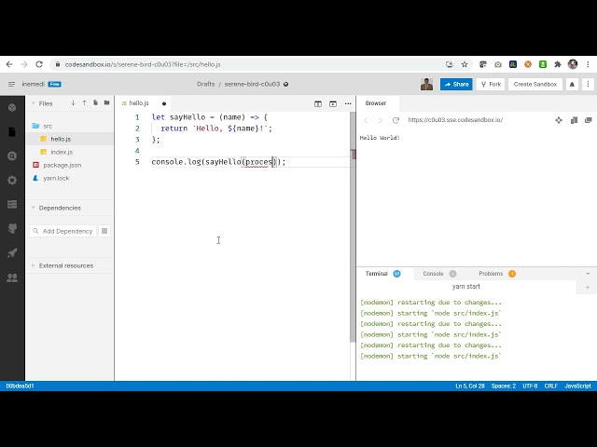597x447 pixels.
Task: Open hello.js in the file tree
Action: point(70,139)
